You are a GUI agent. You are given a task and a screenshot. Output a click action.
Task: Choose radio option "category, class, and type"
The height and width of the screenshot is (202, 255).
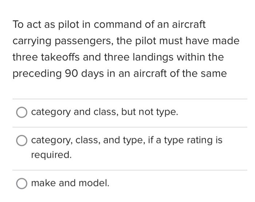[21, 140]
